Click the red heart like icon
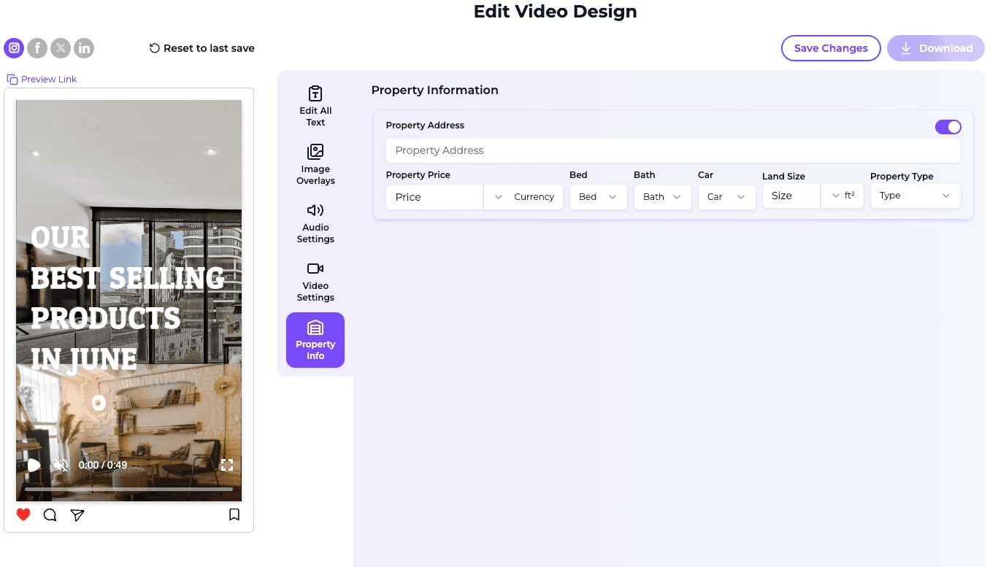 point(23,514)
